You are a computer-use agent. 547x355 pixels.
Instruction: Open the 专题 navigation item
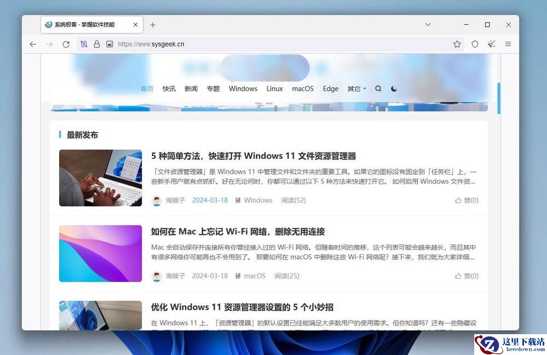pyautogui.click(x=213, y=89)
